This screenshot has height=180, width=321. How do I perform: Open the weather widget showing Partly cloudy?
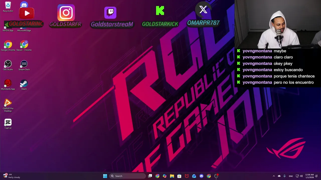[x=12, y=176]
